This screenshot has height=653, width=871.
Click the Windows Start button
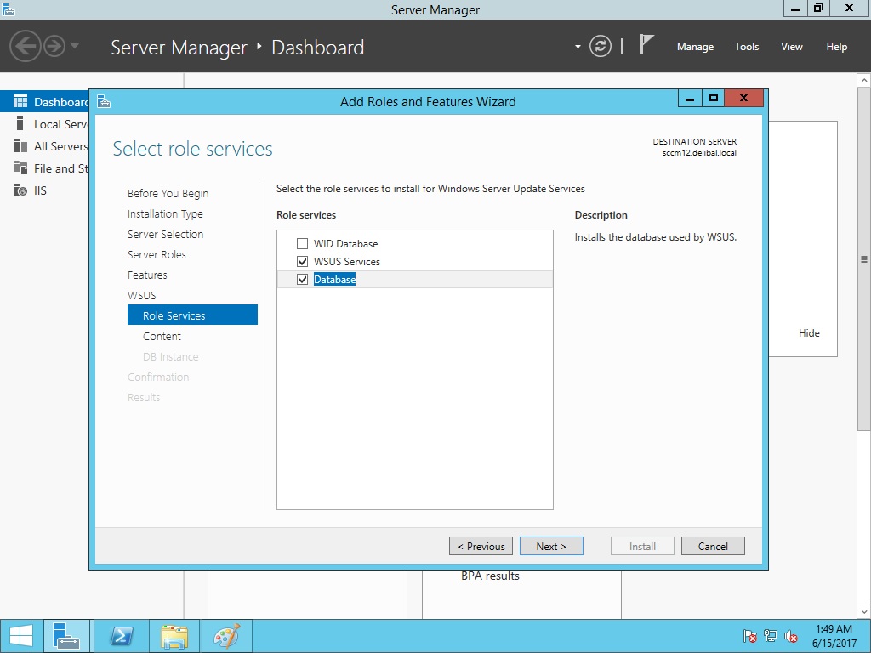[21, 636]
